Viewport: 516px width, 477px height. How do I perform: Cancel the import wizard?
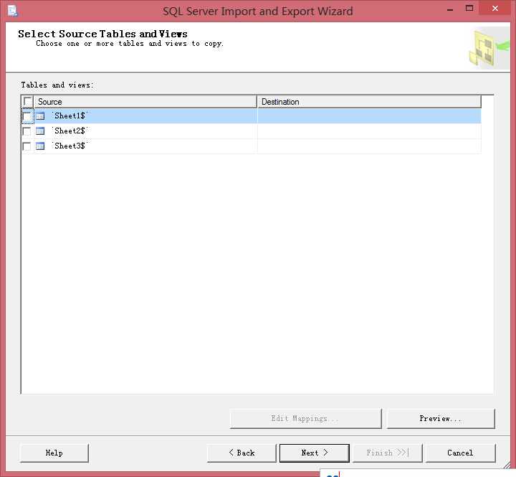click(460, 453)
